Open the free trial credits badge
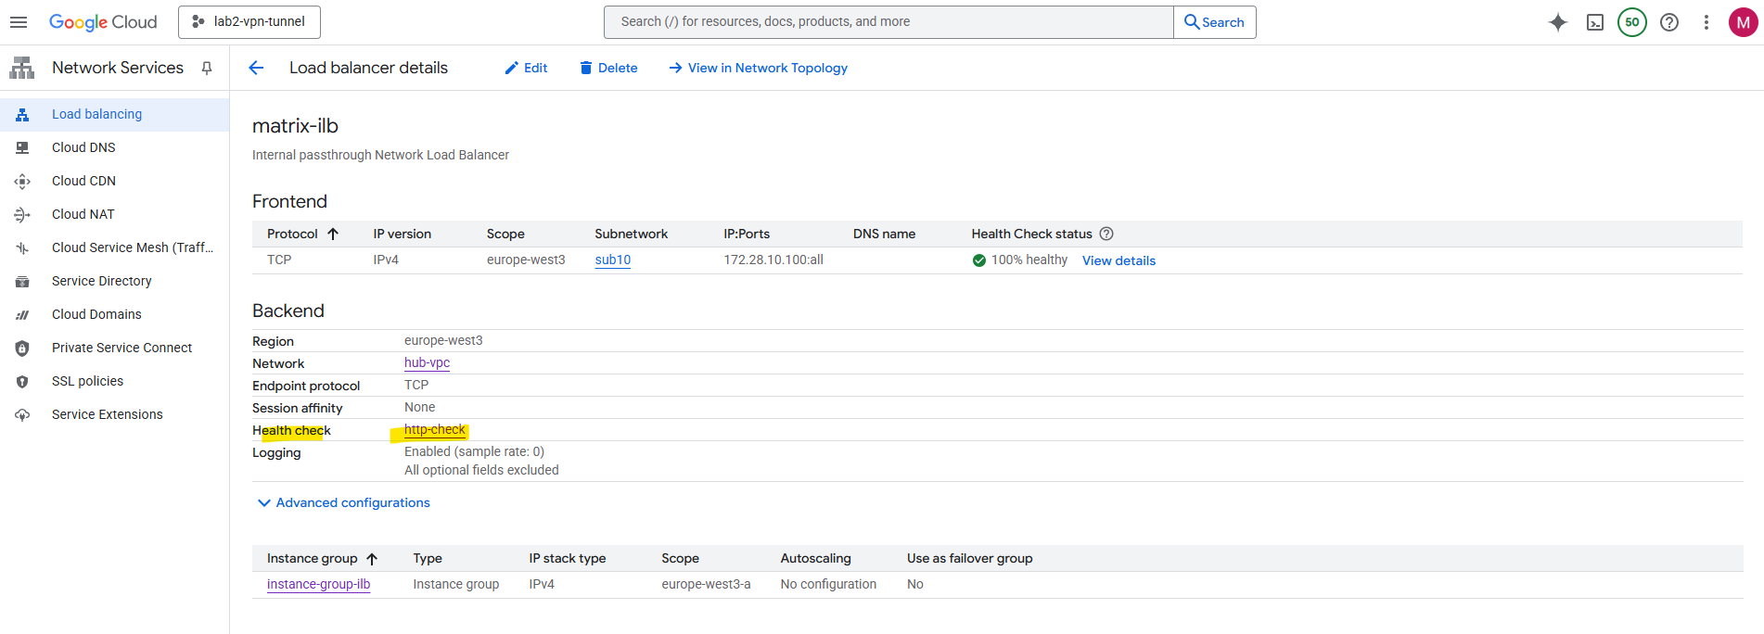The height and width of the screenshot is (634, 1764). (1632, 22)
